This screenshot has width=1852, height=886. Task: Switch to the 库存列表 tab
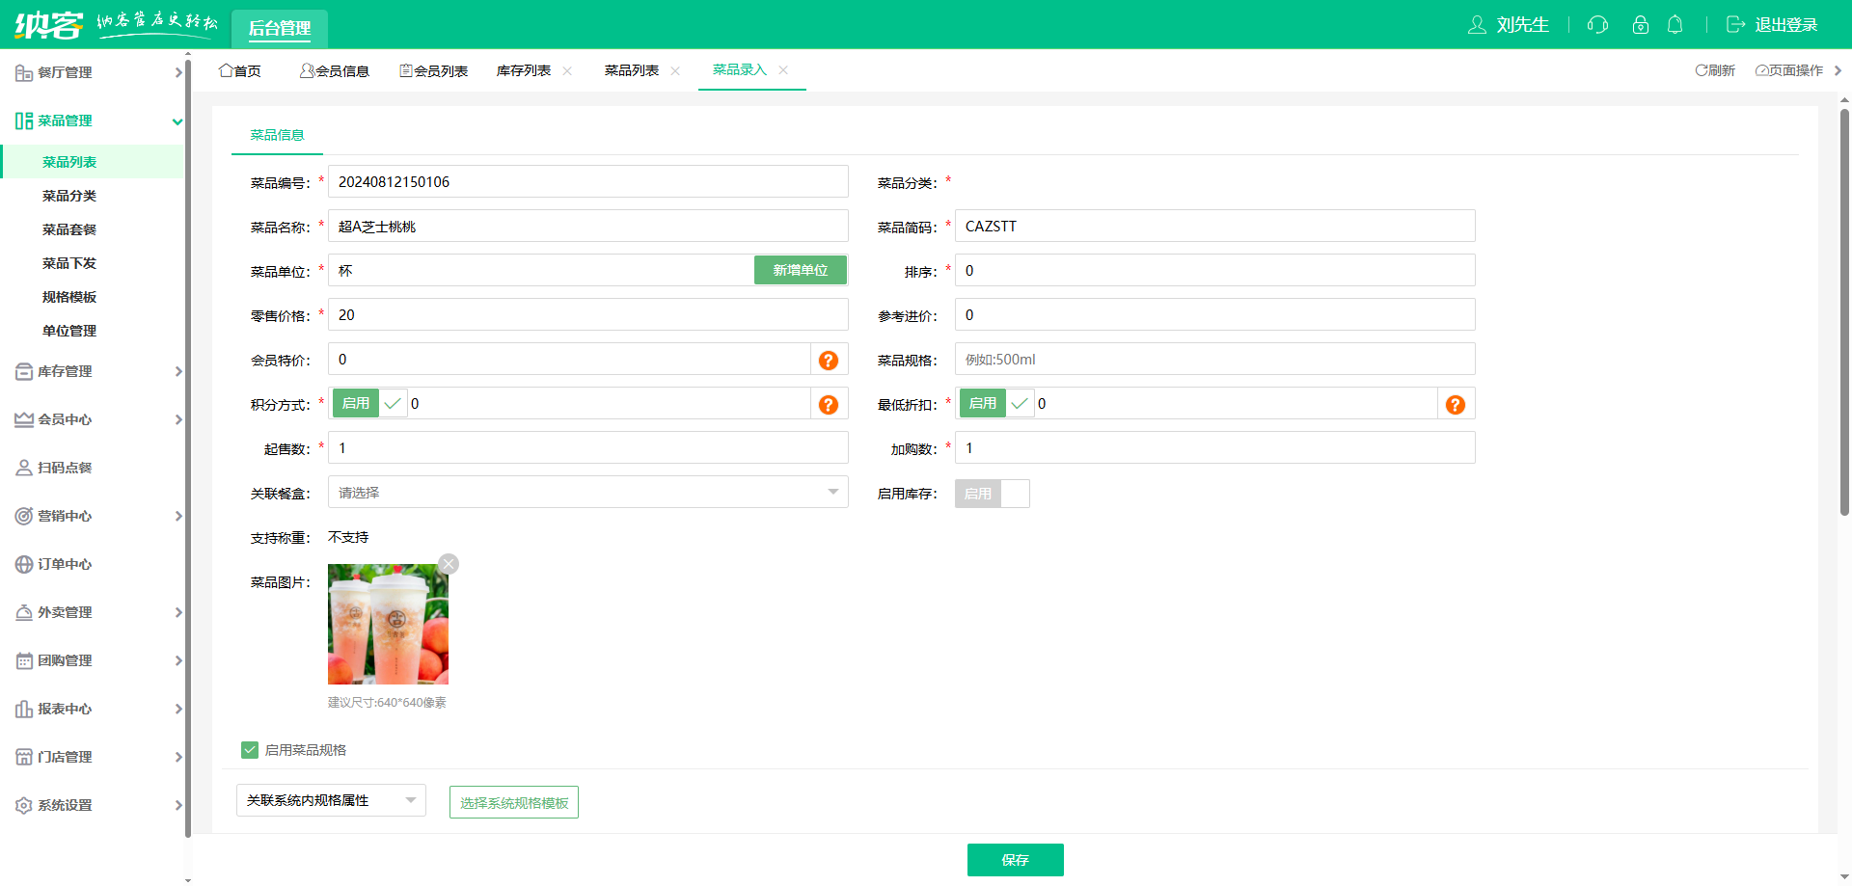click(526, 70)
